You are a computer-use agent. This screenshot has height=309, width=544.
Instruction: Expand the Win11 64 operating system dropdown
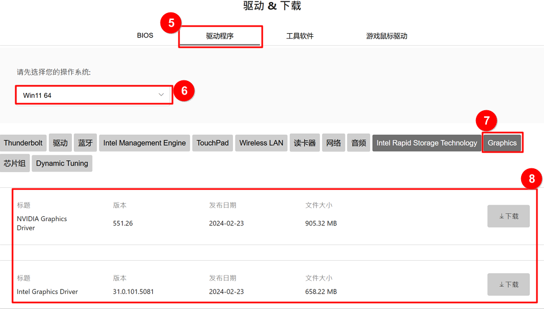click(x=94, y=95)
